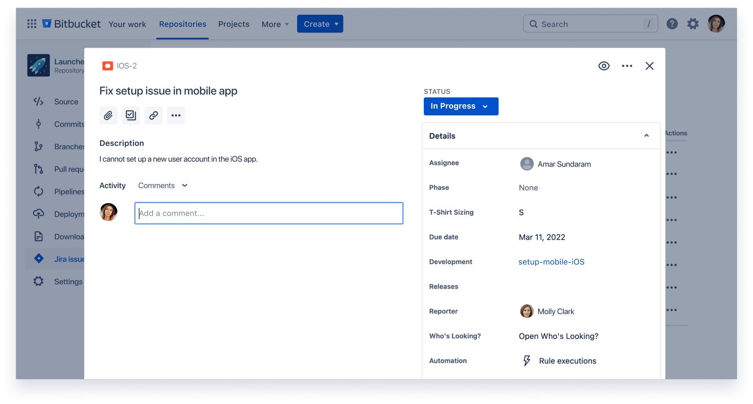Open the app switcher grid icon
Image resolution: width=753 pixels, height=404 pixels.
(31, 24)
